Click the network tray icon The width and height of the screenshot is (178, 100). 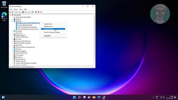point(161,97)
